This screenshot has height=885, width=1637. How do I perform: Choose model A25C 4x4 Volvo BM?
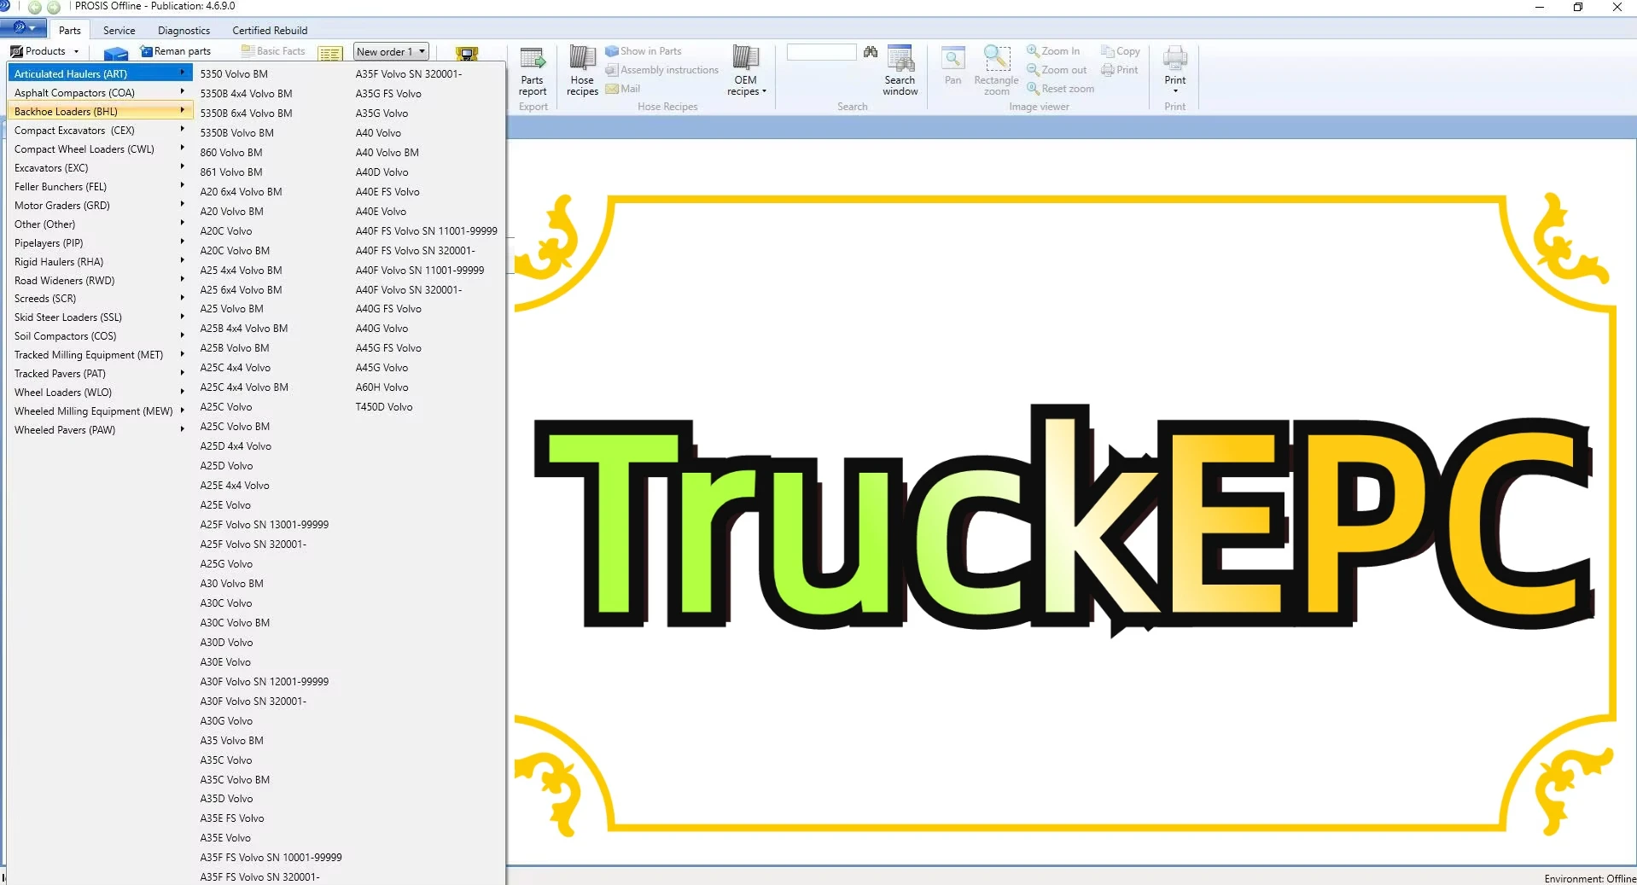coord(244,387)
